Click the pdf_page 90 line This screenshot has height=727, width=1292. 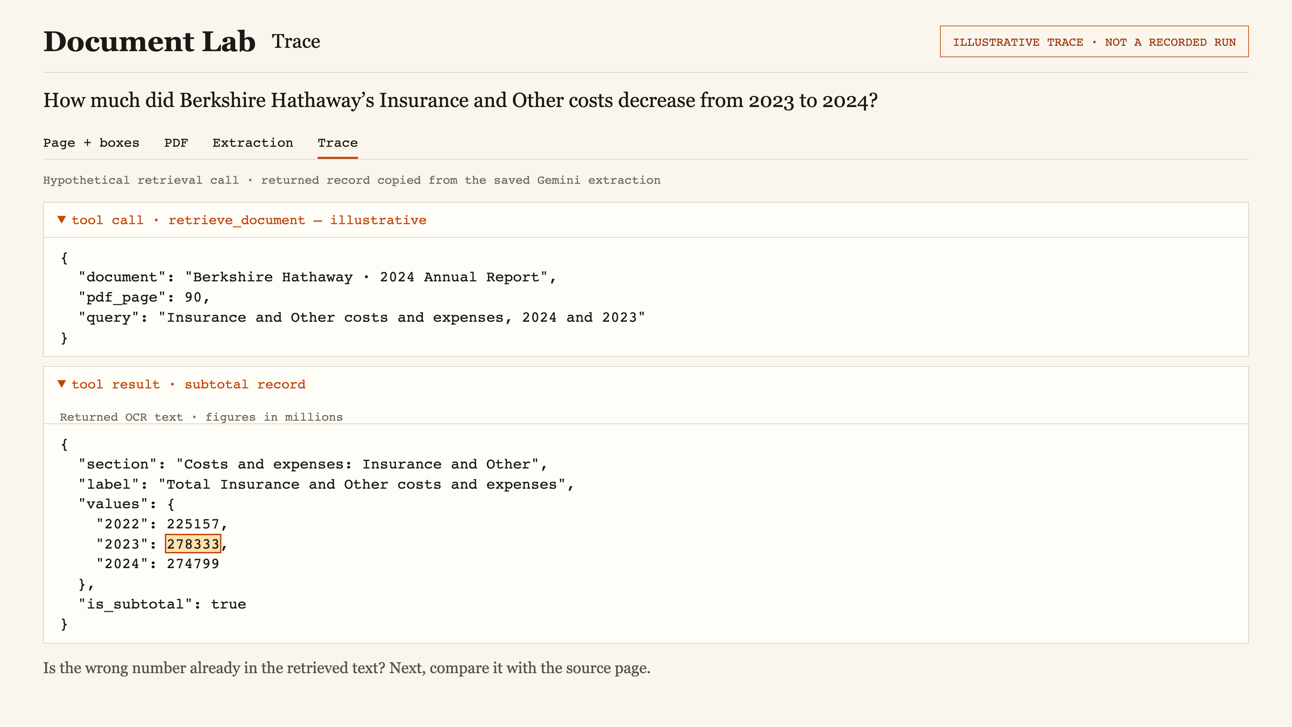click(x=144, y=298)
